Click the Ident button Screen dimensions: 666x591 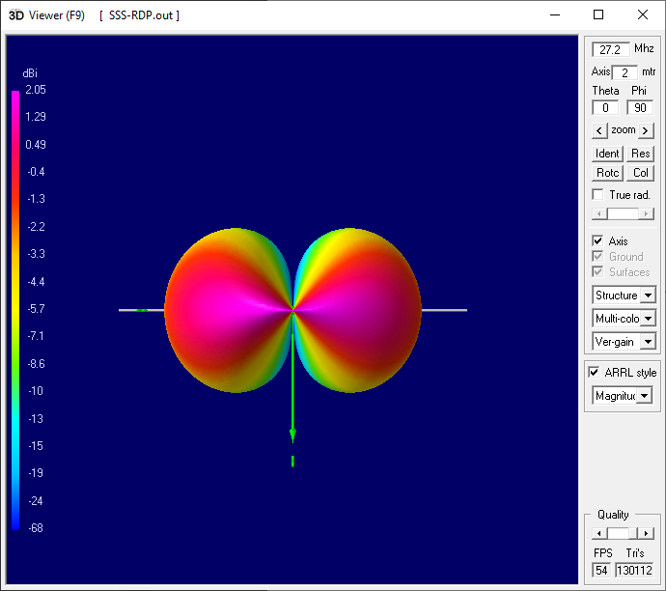pos(607,154)
